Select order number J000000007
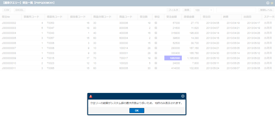The width and height of the screenshot is (275, 121). pyautogui.click(x=9, y=48)
